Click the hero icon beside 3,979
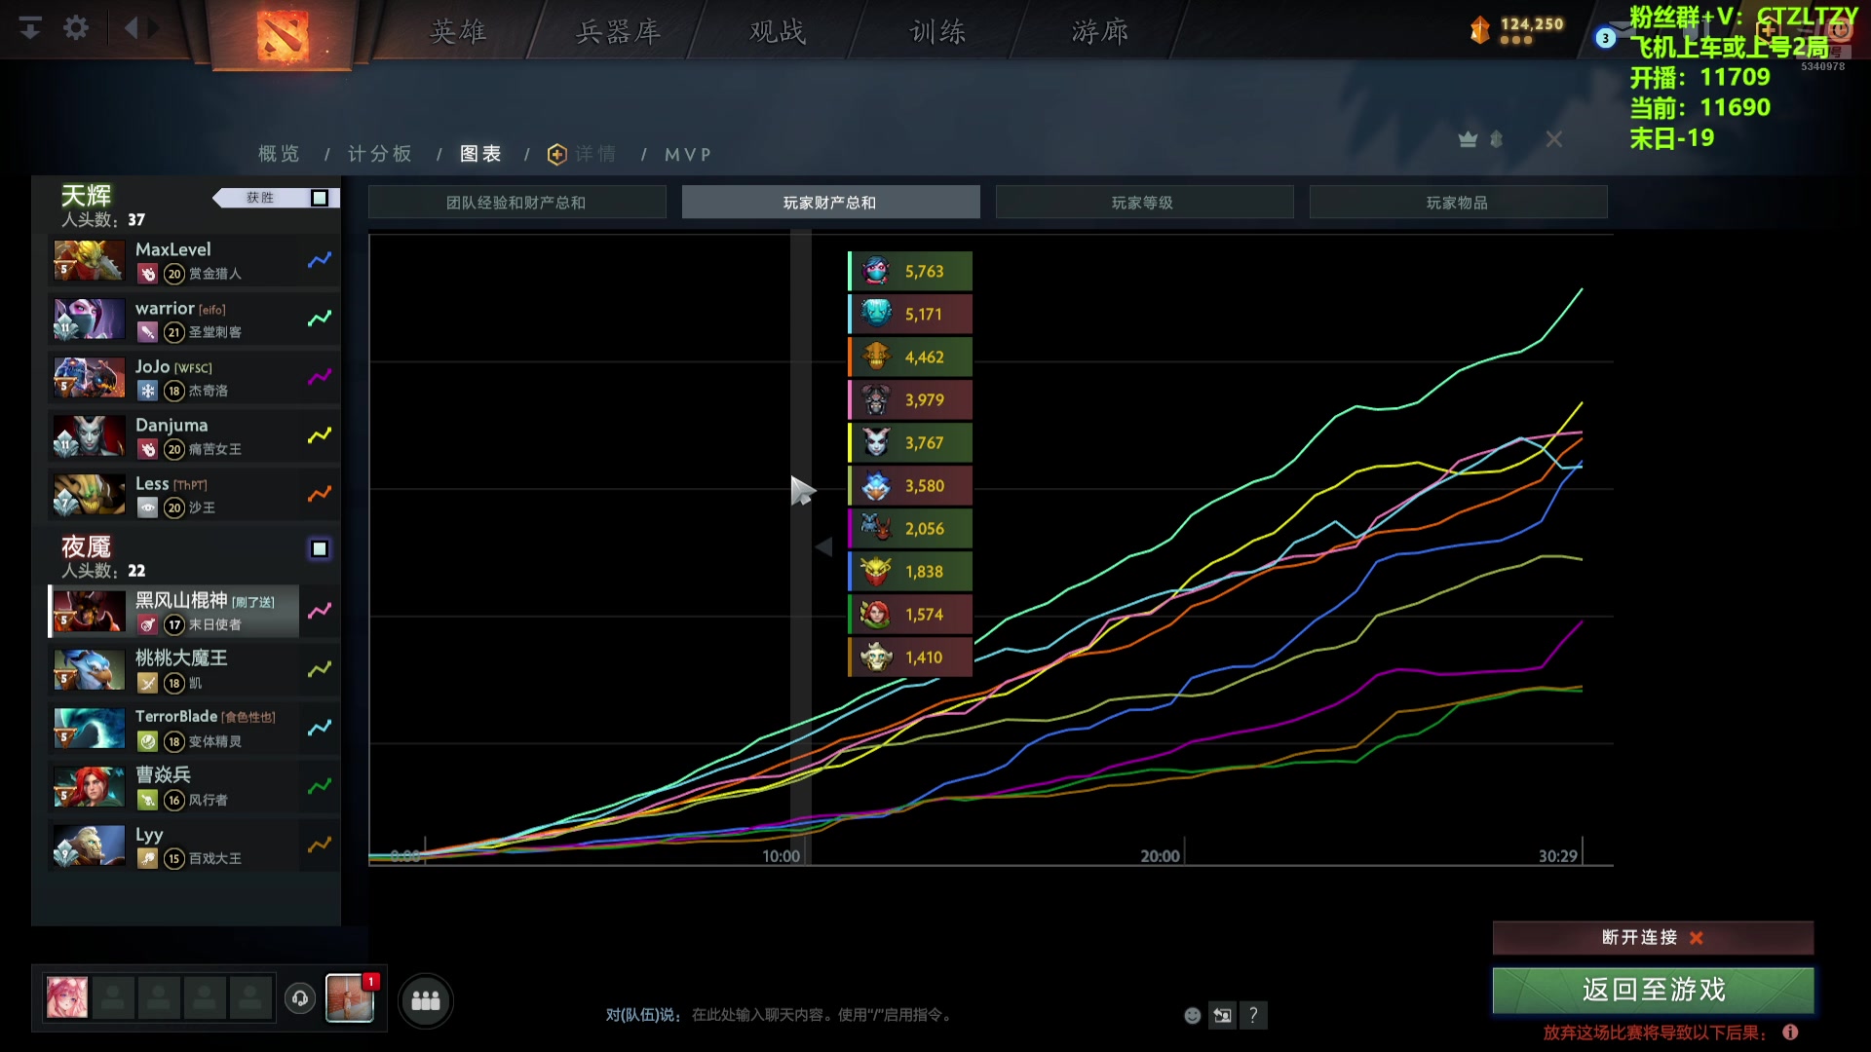1871x1052 pixels. click(x=876, y=399)
